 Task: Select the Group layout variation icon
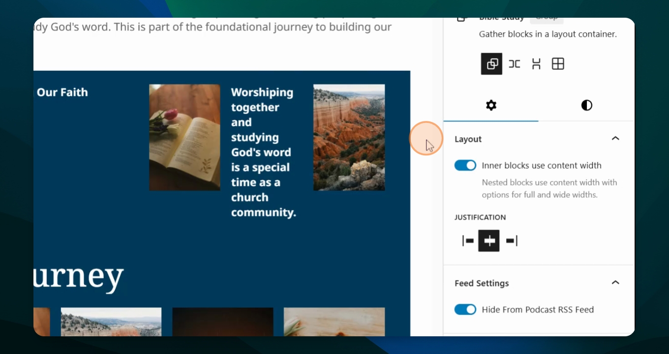(491, 64)
